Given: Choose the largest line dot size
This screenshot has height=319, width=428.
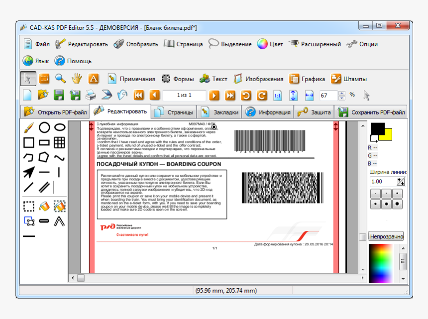Looking at the screenshot, I should click(x=397, y=204).
